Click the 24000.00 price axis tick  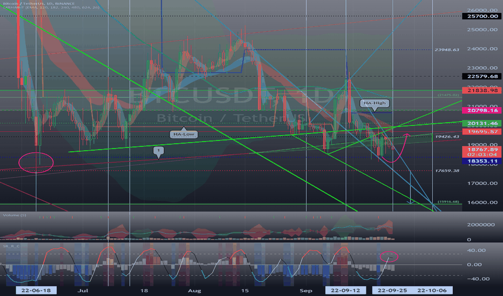482,48
